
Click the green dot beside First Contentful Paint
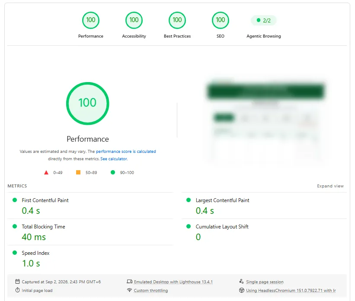point(15,200)
